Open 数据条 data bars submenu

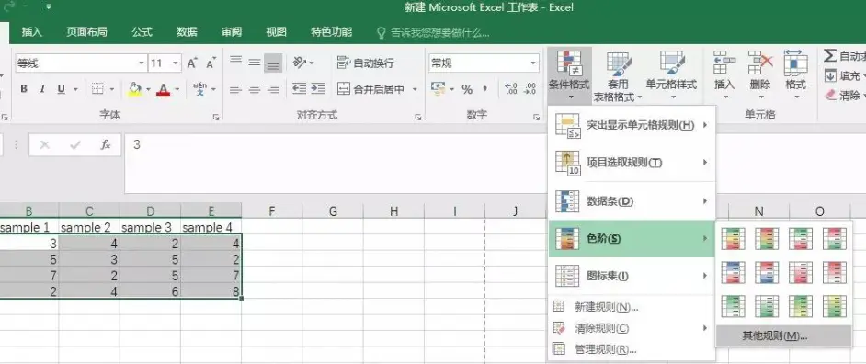point(632,201)
